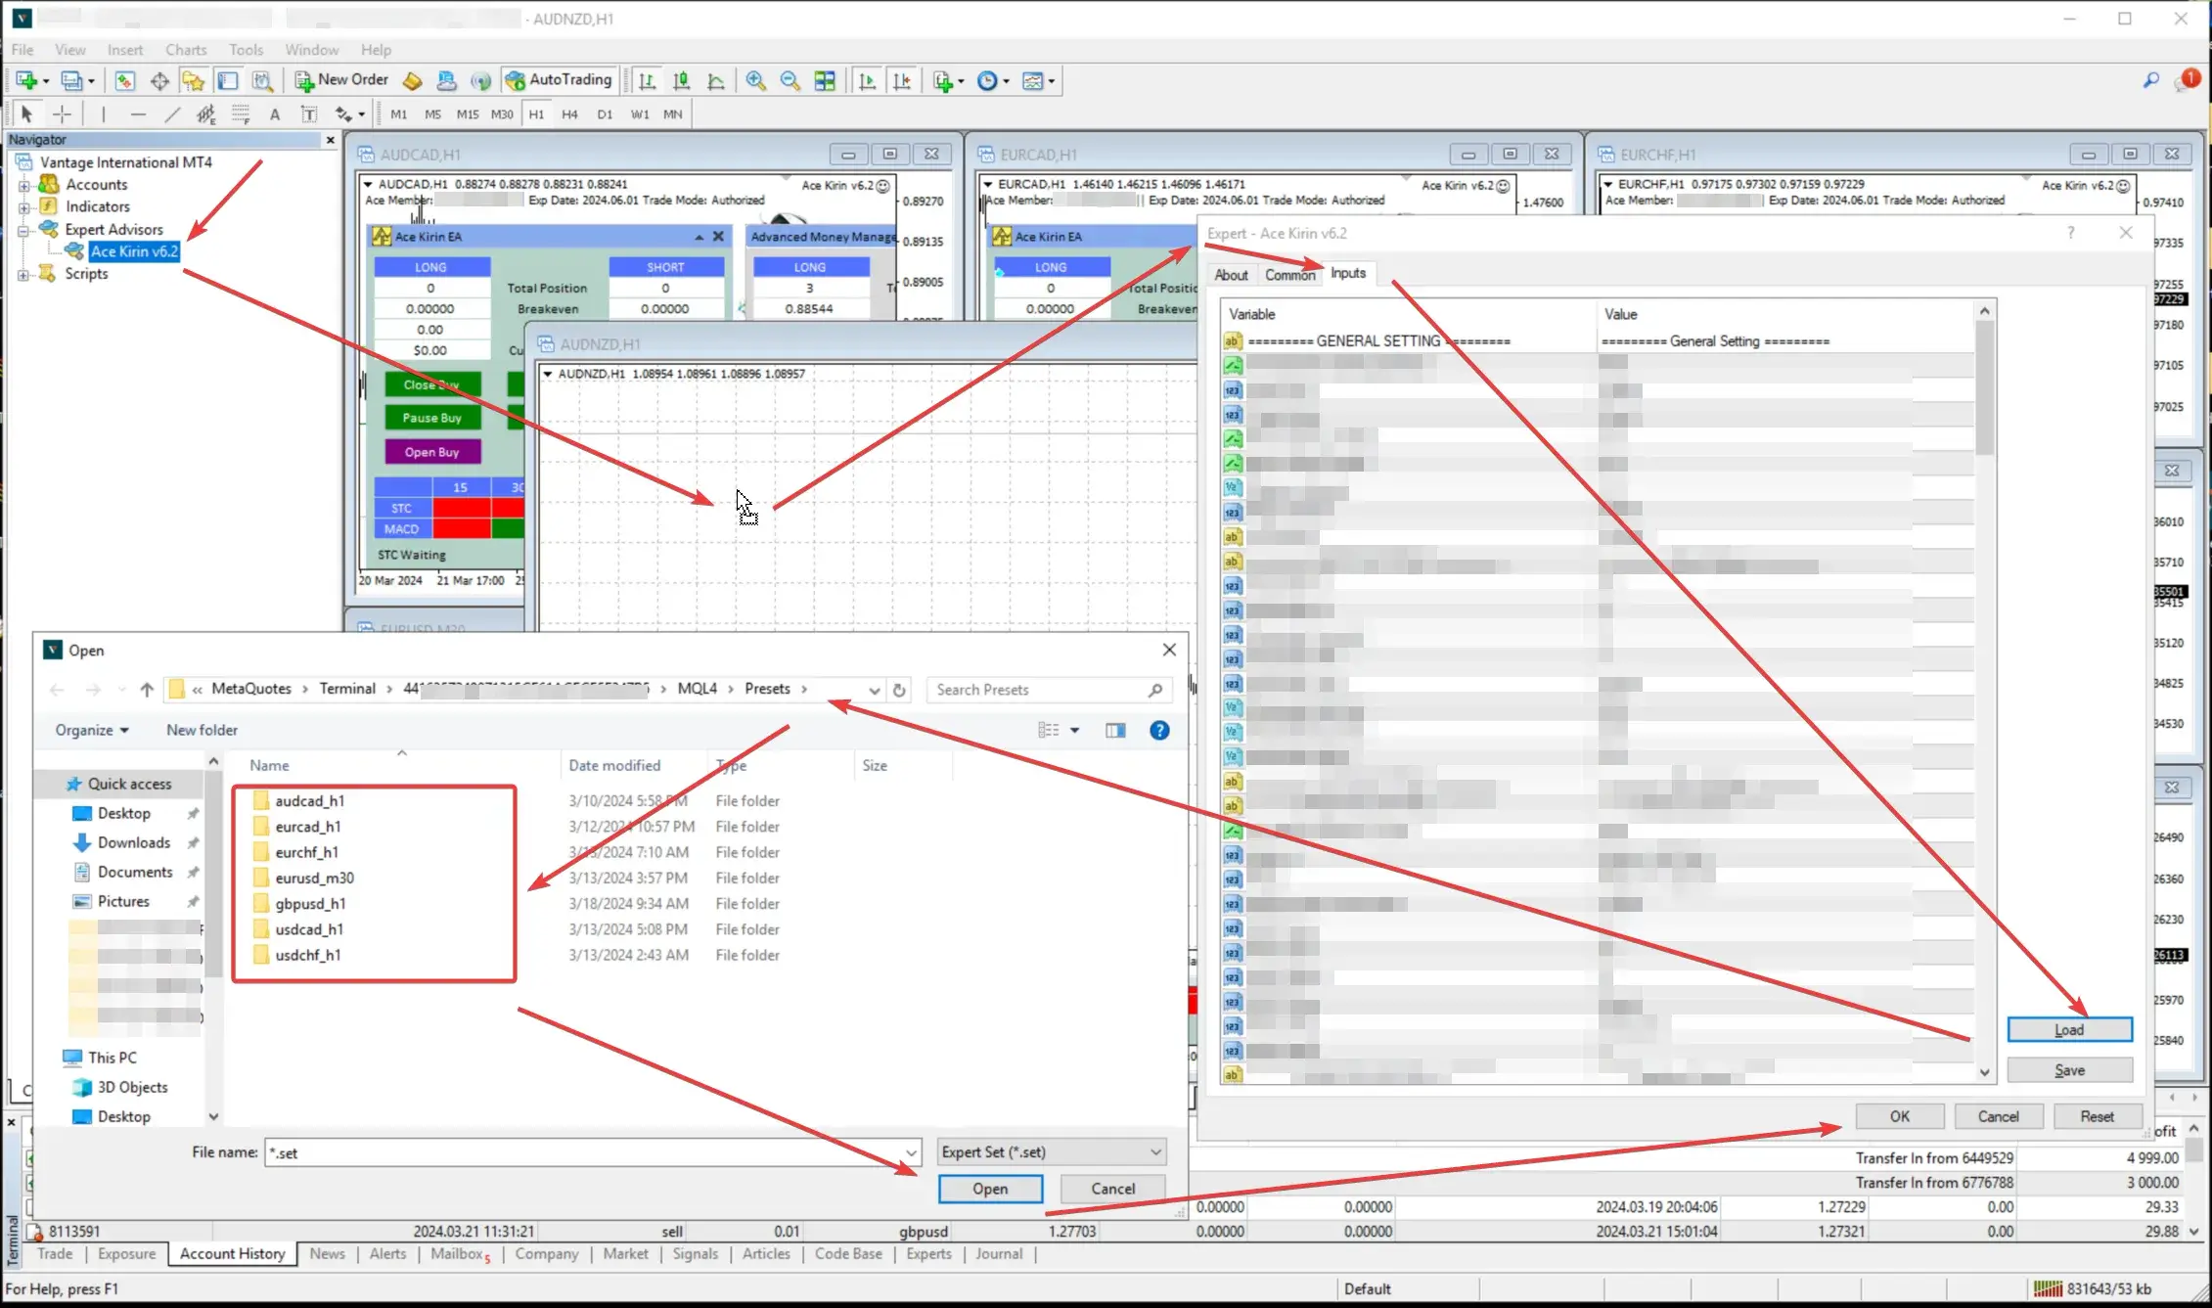Open the Charts menu
Screen dimensions: 2212x1308
coord(186,50)
